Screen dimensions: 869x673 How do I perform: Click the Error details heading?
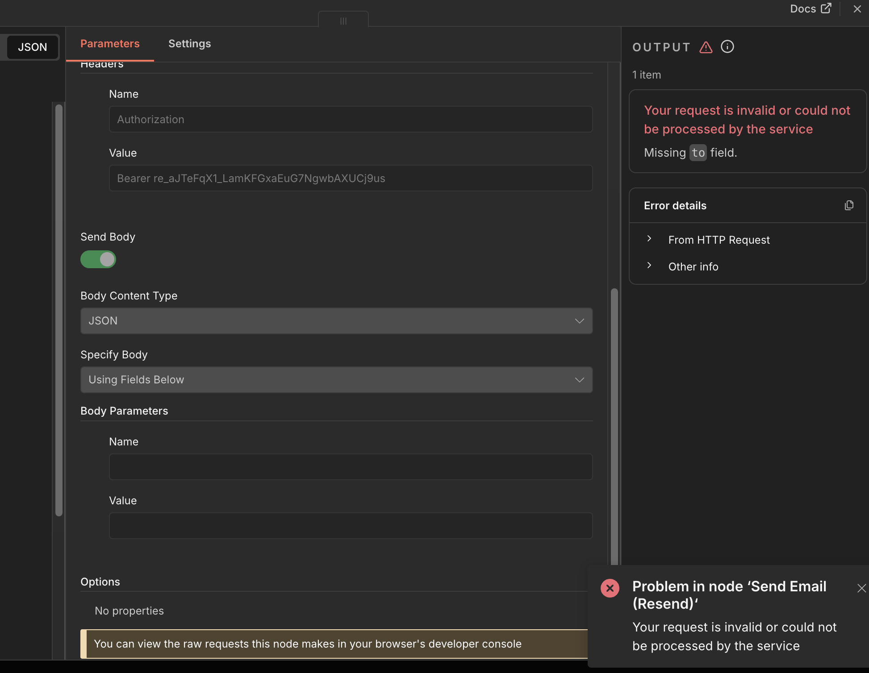(675, 206)
